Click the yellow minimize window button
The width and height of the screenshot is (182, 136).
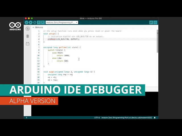tap(29, 18)
